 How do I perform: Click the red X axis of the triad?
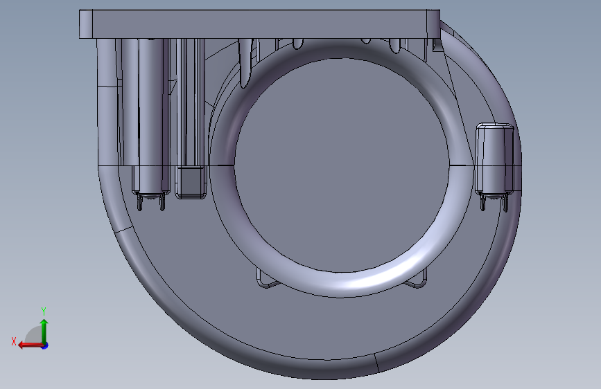[31, 345]
